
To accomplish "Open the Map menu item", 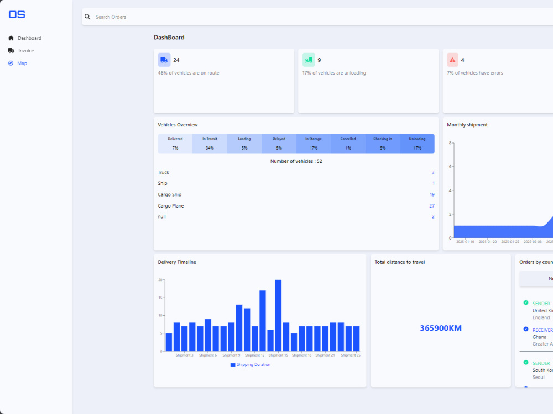I will [18, 63].
